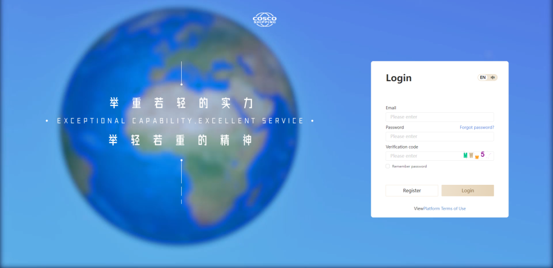Click the Login heading text

pos(398,78)
